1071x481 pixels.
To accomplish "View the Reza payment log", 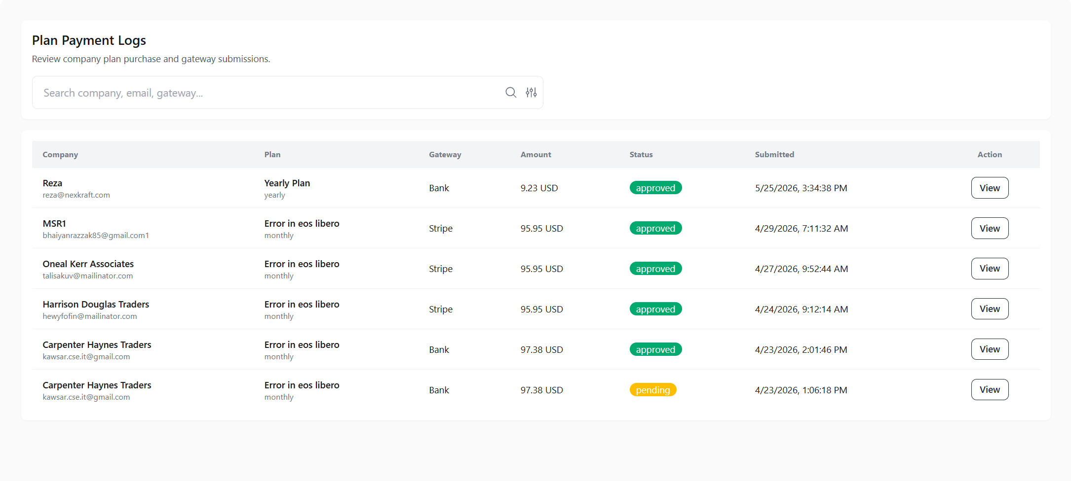I will pos(990,188).
